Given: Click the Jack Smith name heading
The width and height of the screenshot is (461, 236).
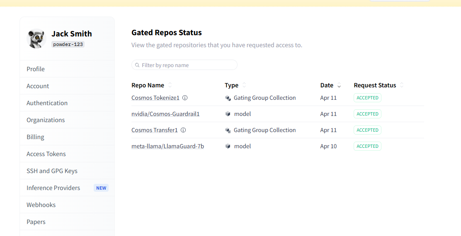Looking at the screenshot, I should click(72, 34).
